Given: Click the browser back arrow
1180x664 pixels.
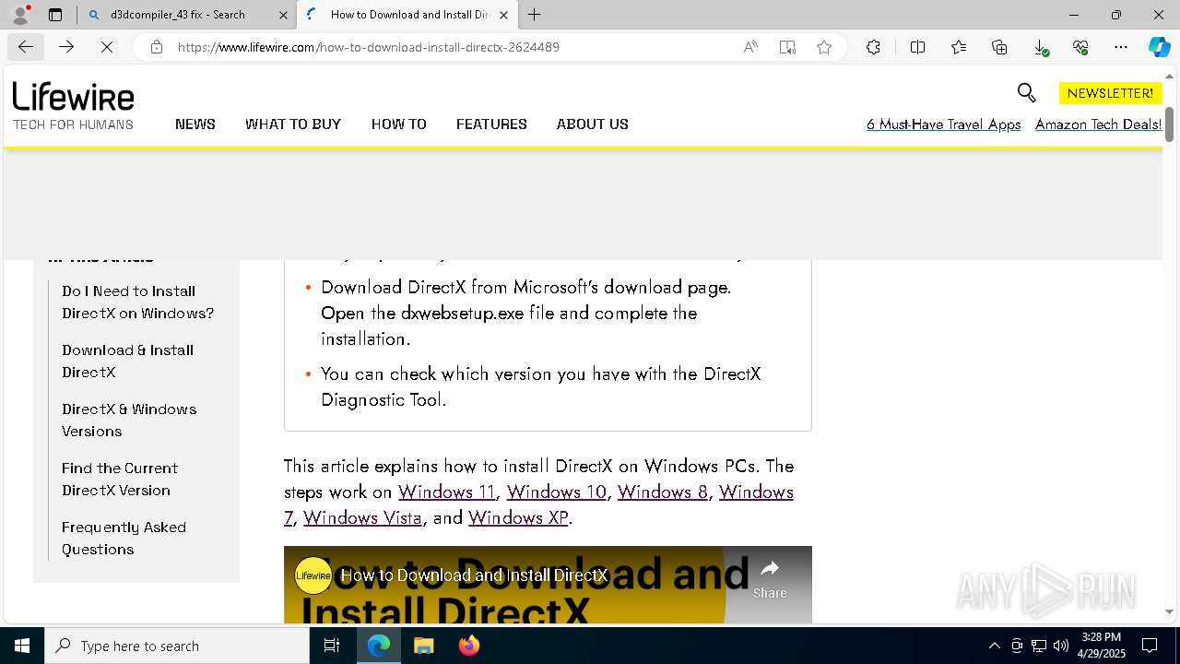Looking at the screenshot, I should pos(26,47).
